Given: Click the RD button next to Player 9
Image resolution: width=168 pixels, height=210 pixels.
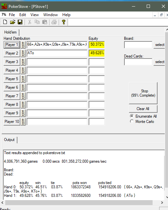Looking at the screenshot, I should (23, 113).
